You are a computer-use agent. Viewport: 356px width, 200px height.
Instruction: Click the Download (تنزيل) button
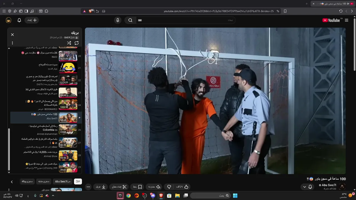(x=101, y=187)
